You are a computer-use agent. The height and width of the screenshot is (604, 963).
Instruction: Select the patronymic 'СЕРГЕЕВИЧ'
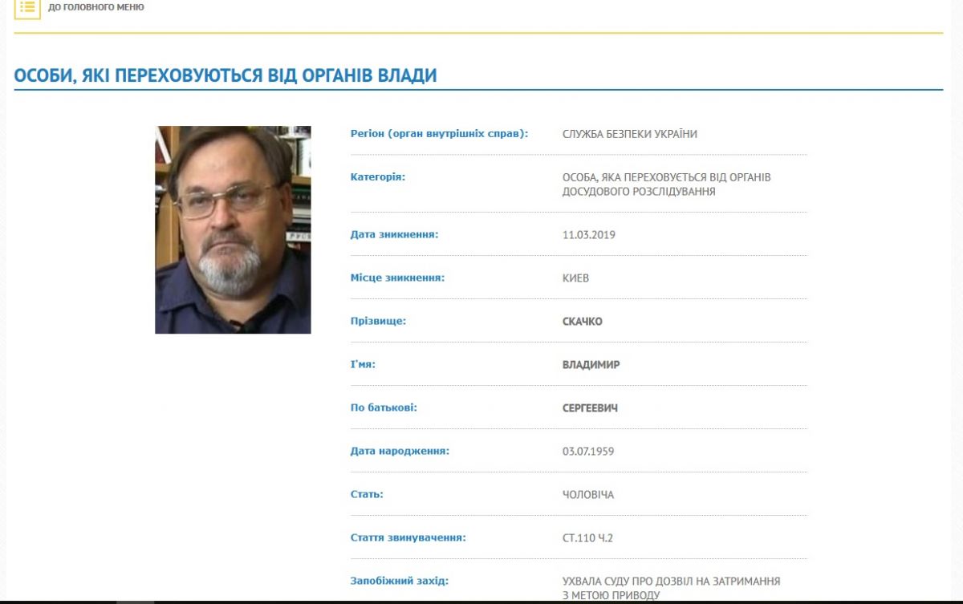tap(590, 408)
